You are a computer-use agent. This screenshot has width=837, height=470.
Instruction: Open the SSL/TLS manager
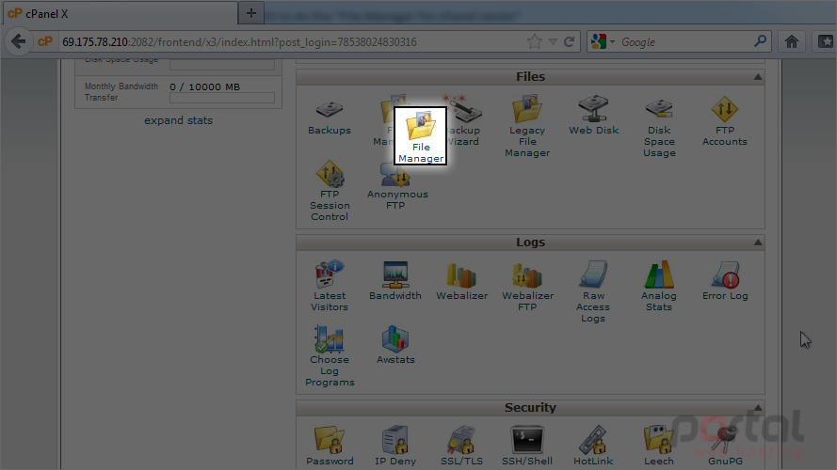pos(461,446)
